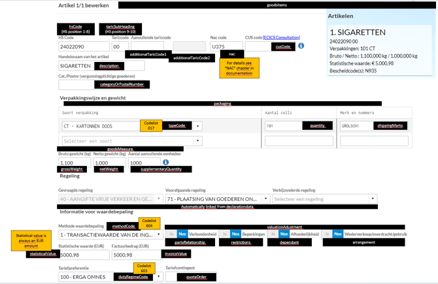
Task: Click the info icon beside Aantal aanvullende eenheden
Action: coord(165,162)
